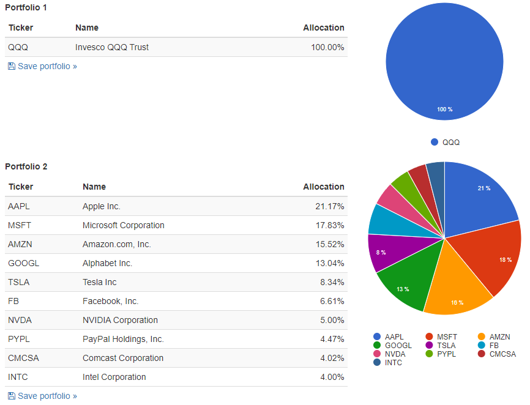Select the Invesco QQQ Trust row
Image resolution: width=530 pixels, height=405 pixels.
pos(176,47)
